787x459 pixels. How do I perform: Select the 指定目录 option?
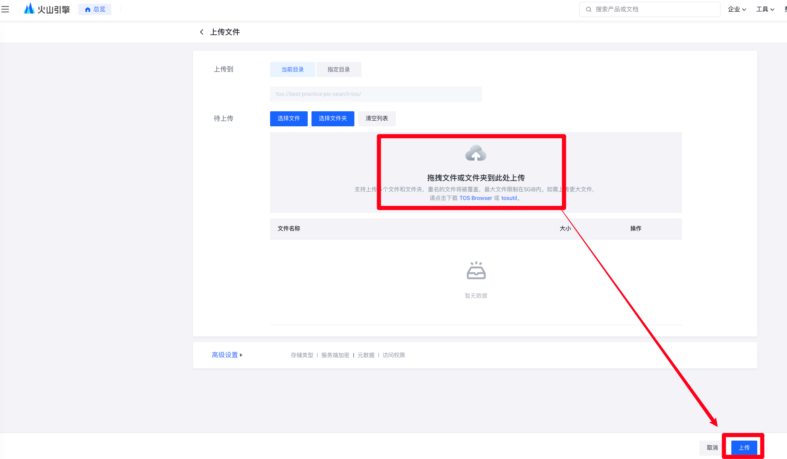click(x=339, y=70)
